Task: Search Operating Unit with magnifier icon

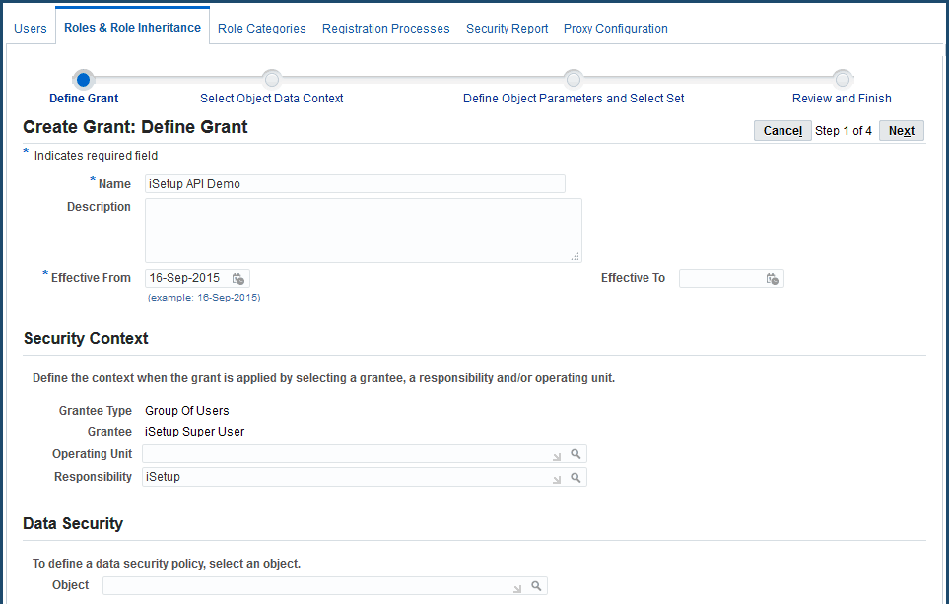Action: 576,454
